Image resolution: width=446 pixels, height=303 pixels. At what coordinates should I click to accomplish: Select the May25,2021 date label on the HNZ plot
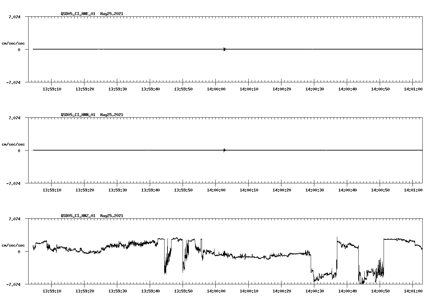pos(111,216)
